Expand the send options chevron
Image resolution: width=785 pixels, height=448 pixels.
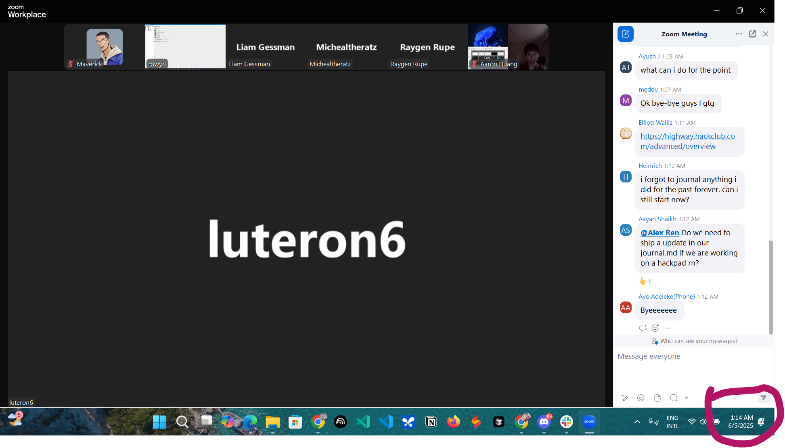tap(687, 398)
